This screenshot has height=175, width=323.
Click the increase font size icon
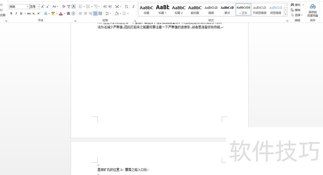[x=42, y=6]
